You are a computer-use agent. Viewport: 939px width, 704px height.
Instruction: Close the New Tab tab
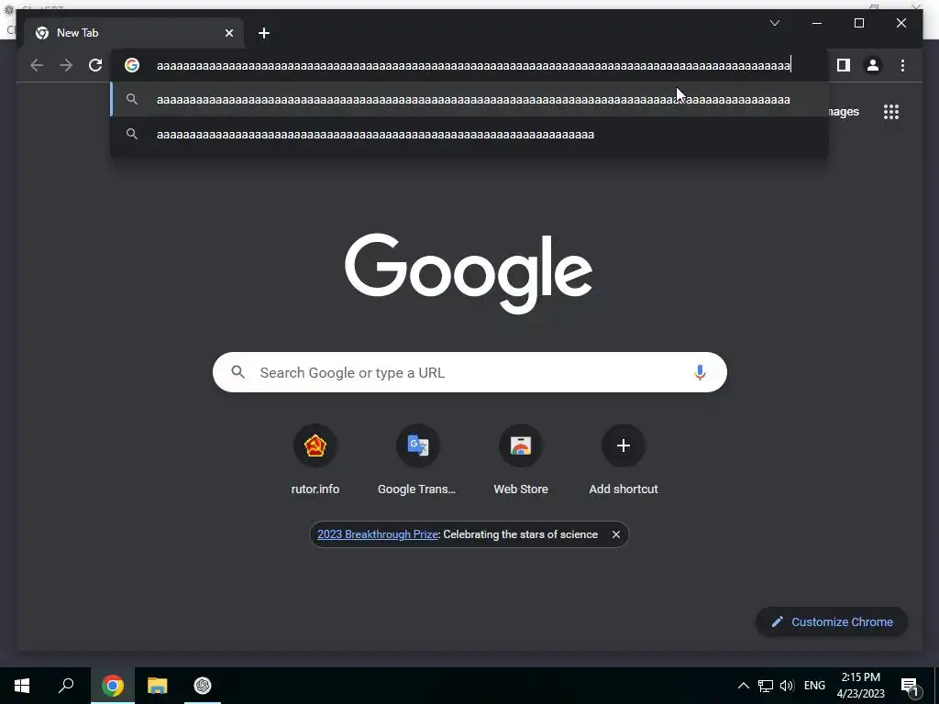228,33
